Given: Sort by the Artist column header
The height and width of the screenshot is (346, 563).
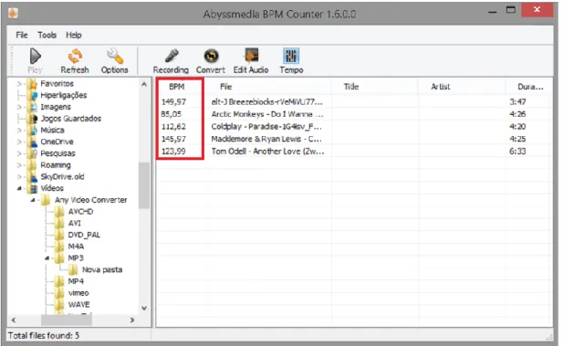Looking at the screenshot, I should point(441,87).
